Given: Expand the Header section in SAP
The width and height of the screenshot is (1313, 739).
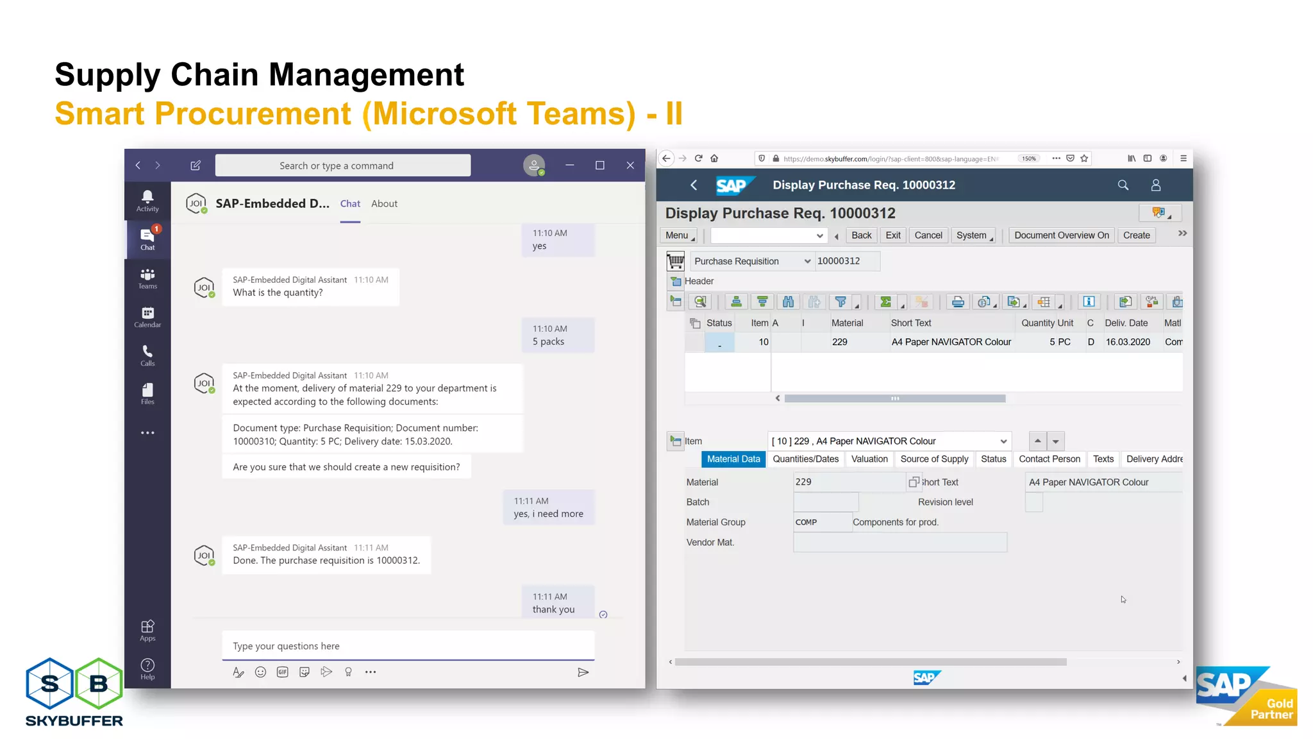Looking at the screenshot, I should (x=676, y=281).
